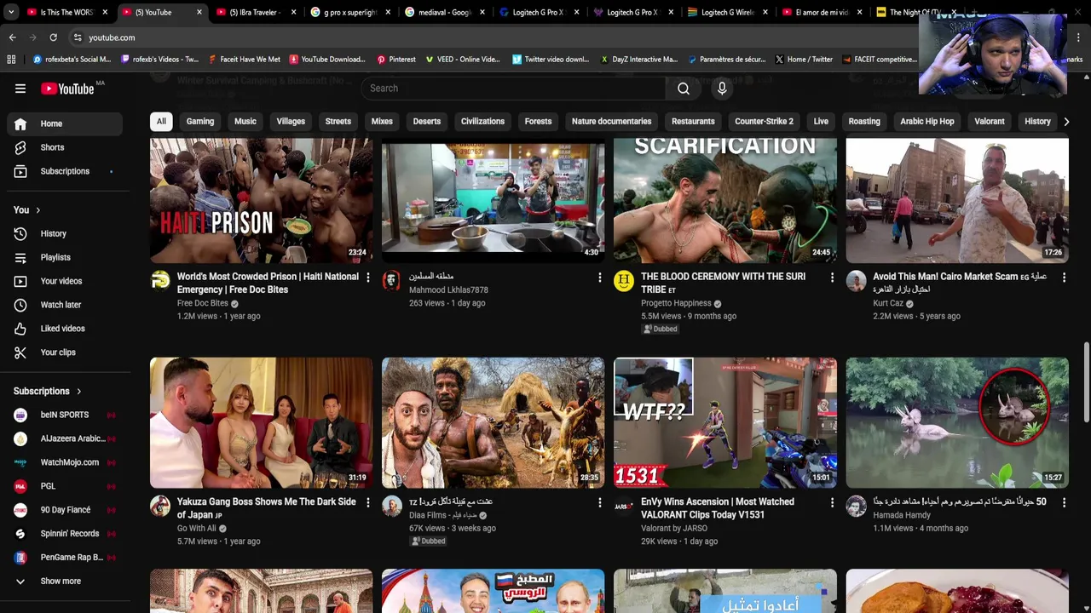
Task: Expand Show more subscriptions
Action: point(65,581)
